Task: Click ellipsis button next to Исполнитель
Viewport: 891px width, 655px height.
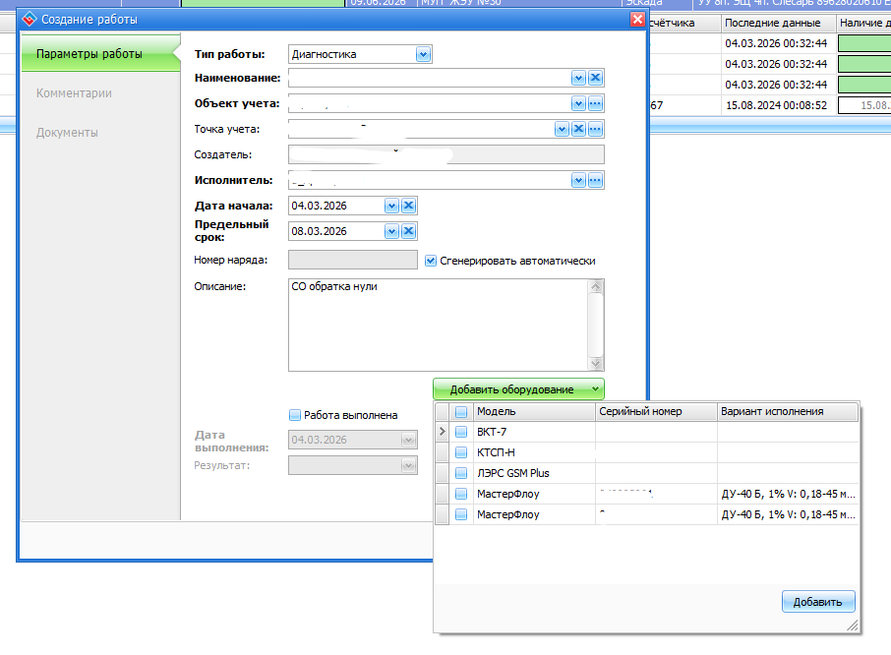Action: (x=595, y=180)
